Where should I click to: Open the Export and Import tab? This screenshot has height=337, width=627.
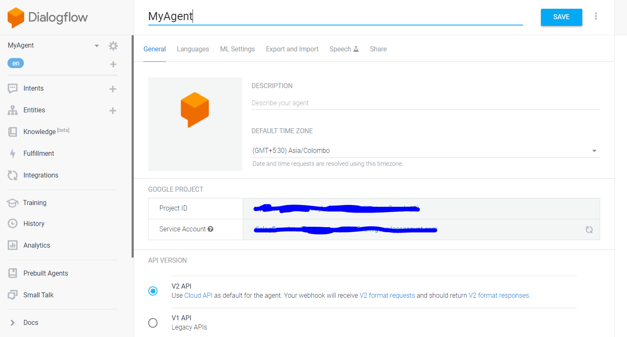[x=292, y=49]
